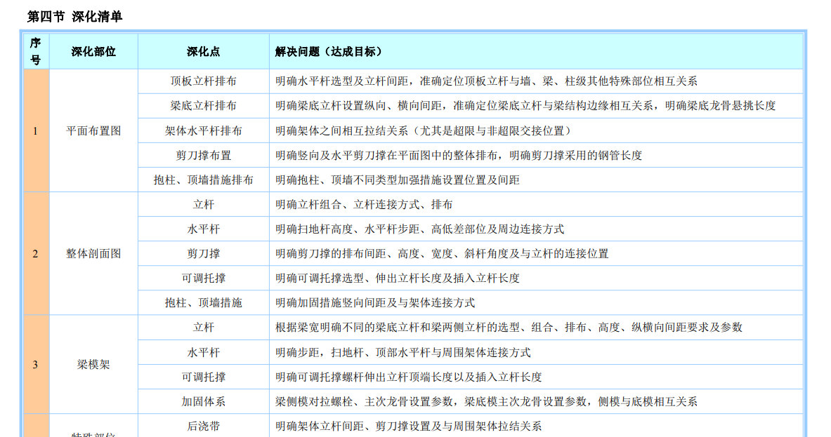The image size is (831, 437).
Task: Select the text 明确立杆组合、立杆连接方式、排布
Action: 364,204
